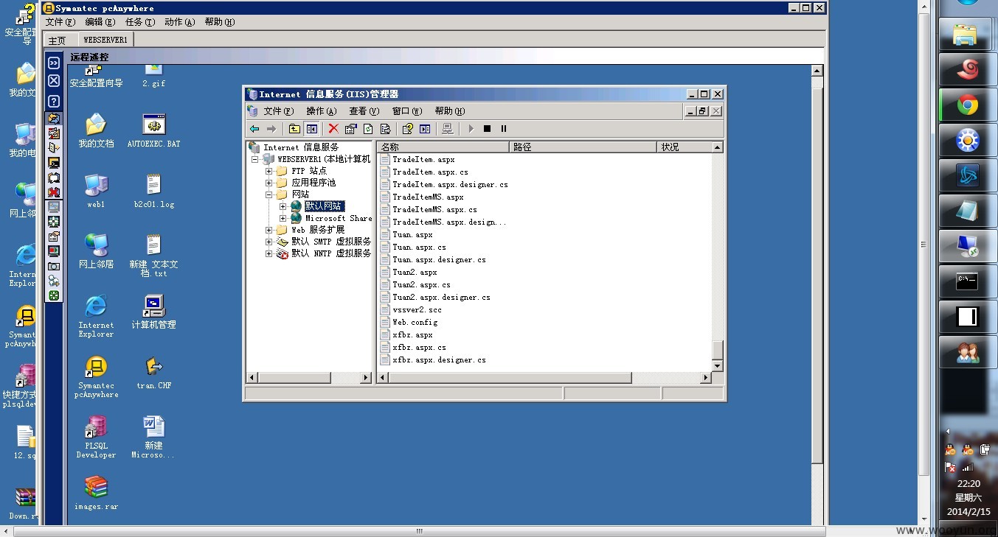Select the AUTOEXEC.BAT remote desktop icon

tap(153, 131)
